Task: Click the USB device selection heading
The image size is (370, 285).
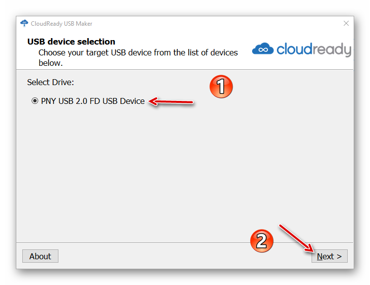Action: (71, 42)
